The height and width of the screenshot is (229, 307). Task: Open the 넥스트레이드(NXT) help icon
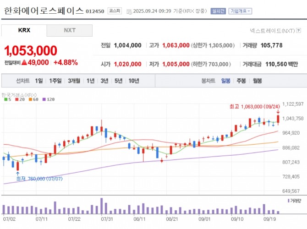pos(299,31)
